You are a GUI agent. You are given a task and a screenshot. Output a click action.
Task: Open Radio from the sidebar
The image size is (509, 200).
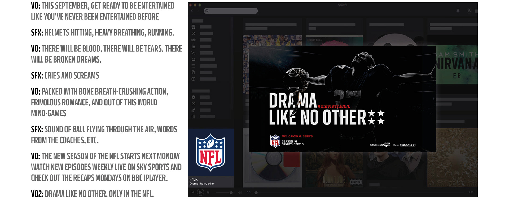[x=194, y=40]
